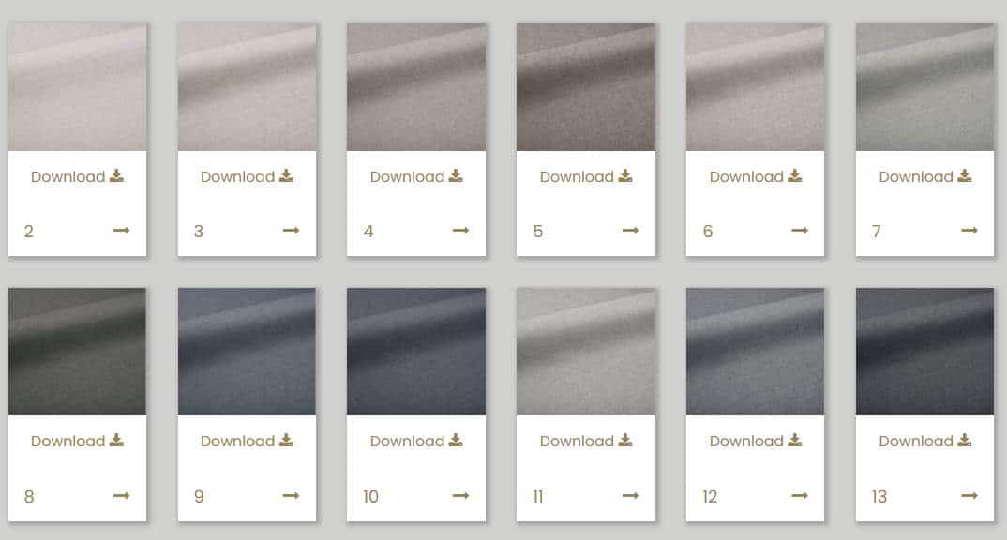Open fabric 9 via its arrow
The width and height of the screenshot is (1007, 540).
click(291, 495)
